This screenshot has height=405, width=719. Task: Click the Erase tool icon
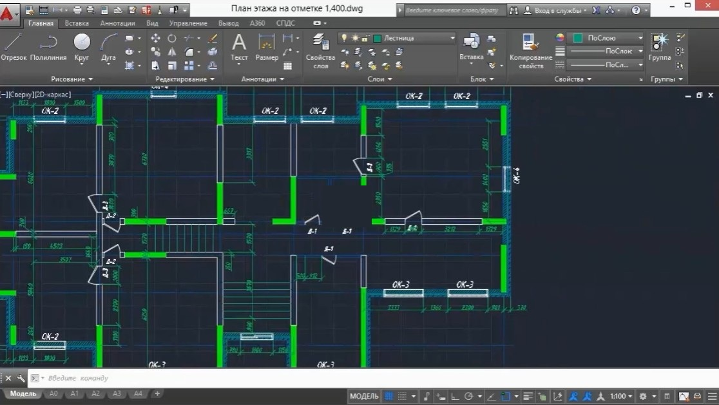pos(213,39)
